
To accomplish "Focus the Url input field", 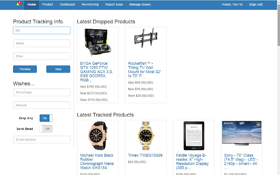I will (42, 30).
